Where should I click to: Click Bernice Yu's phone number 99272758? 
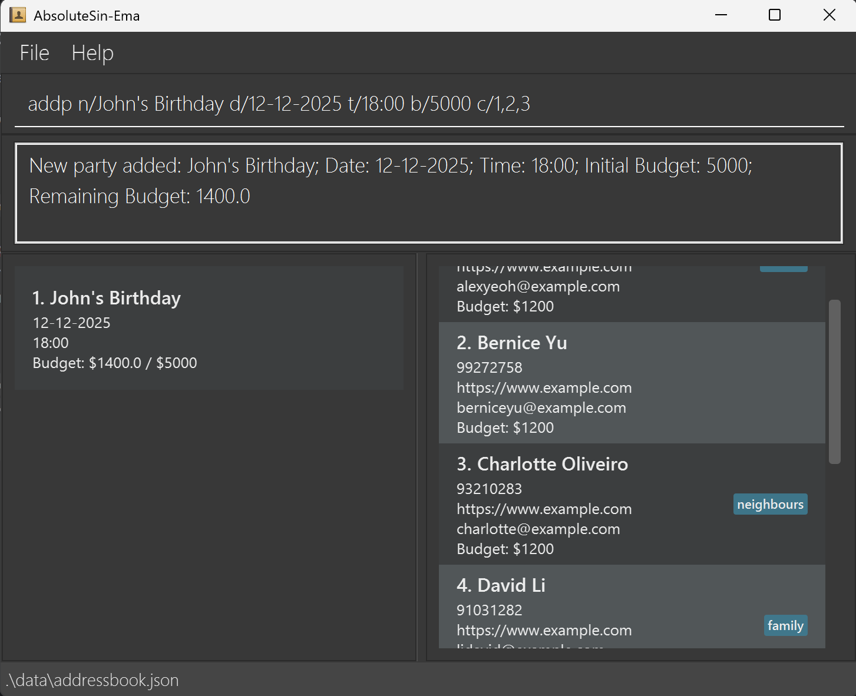(x=489, y=368)
